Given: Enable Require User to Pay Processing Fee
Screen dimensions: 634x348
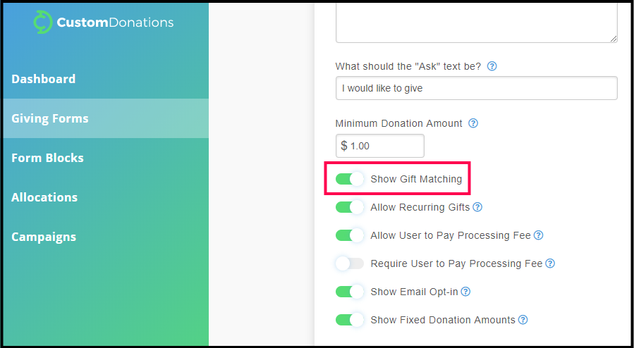Looking at the screenshot, I should tap(350, 263).
